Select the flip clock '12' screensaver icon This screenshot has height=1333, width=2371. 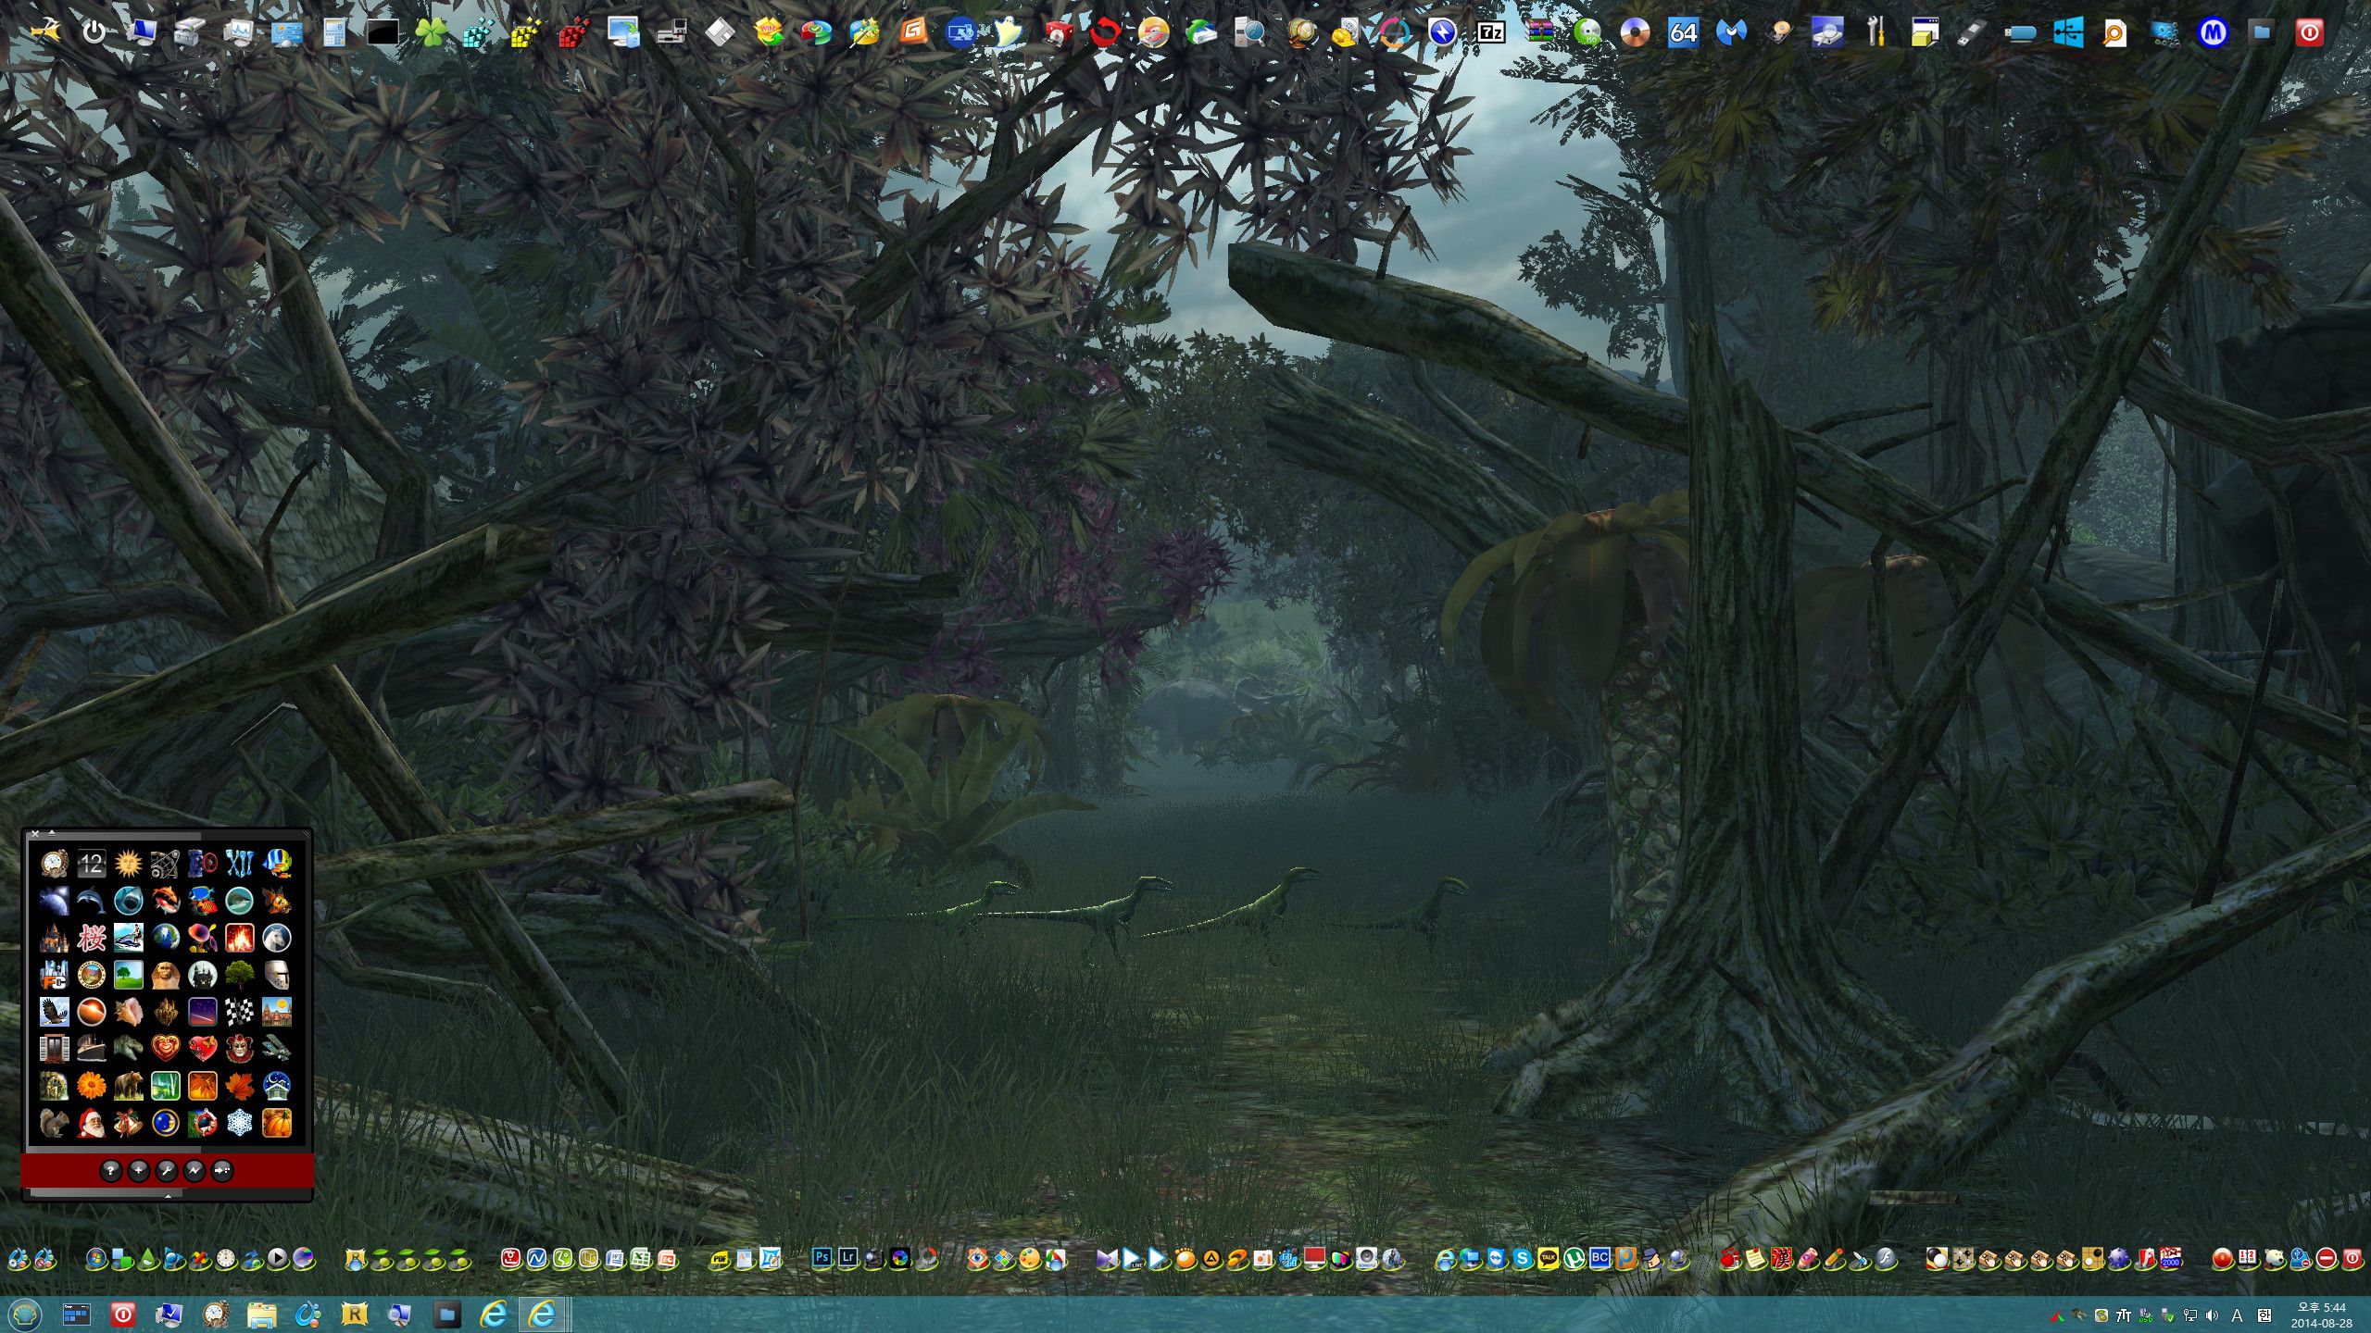click(x=91, y=864)
